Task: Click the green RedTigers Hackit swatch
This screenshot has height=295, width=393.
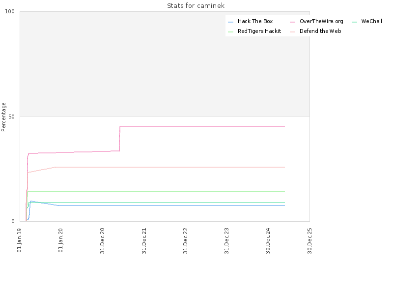Action: (x=230, y=32)
